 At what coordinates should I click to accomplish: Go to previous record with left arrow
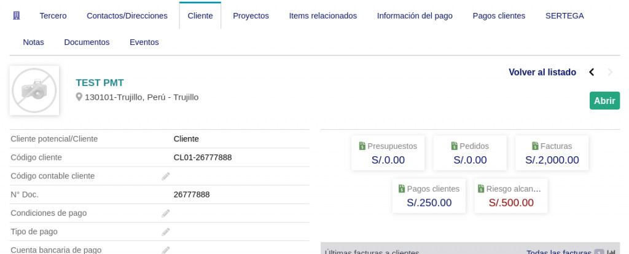point(592,73)
